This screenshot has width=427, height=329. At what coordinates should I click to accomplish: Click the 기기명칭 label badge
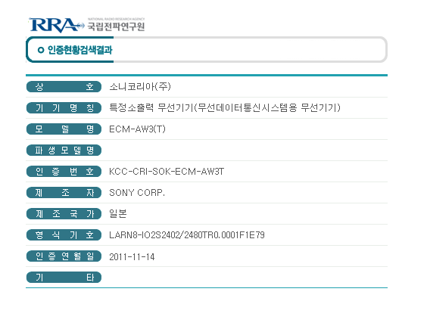64,108
